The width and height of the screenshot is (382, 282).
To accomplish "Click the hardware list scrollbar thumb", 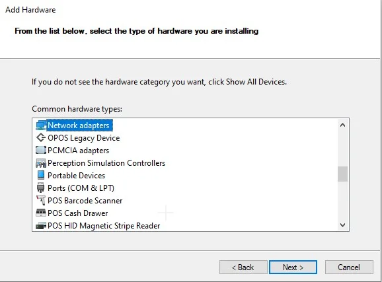I will tap(342, 174).
